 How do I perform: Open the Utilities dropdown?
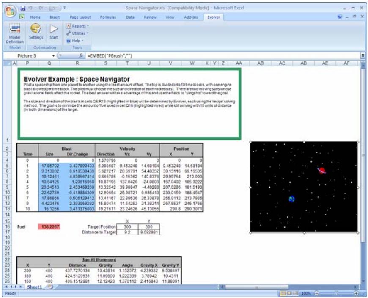pyautogui.click(x=78, y=33)
